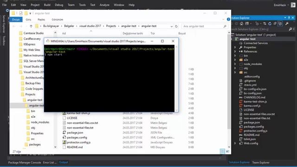This screenshot has width=297, height=167.
Task: Click Projects in the Explorer address breadcrumb
Action: [111, 26]
